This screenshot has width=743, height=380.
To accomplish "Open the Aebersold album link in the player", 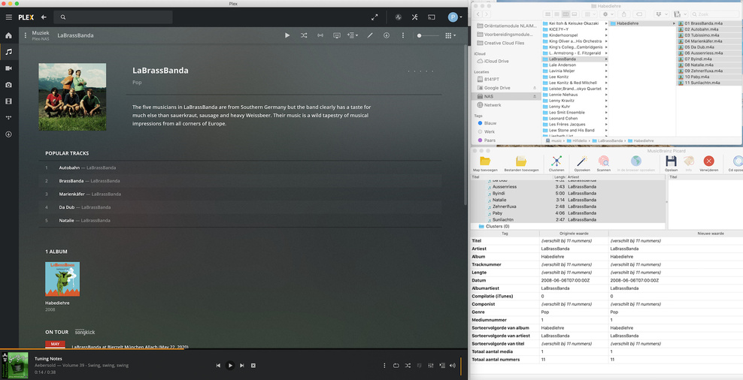I will (x=81, y=365).
